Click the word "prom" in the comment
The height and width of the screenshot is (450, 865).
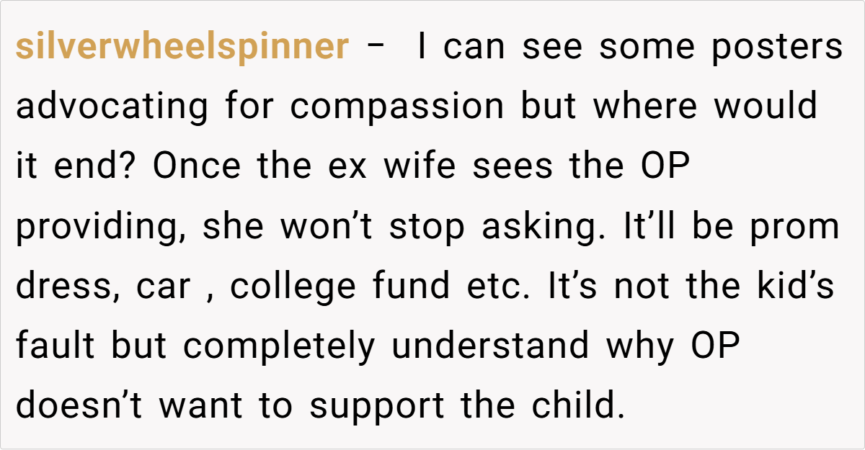coord(796,228)
